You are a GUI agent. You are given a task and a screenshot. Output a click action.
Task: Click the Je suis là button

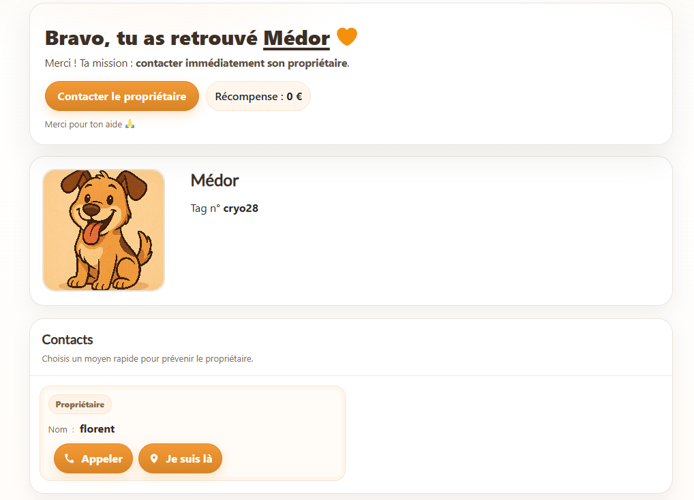pyautogui.click(x=180, y=458)
